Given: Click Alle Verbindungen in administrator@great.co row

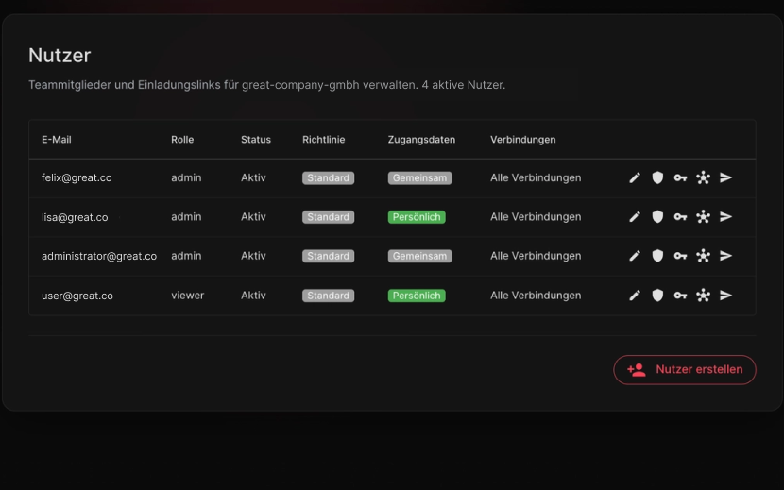Looking at the screenshot, I should pos(536,256).
